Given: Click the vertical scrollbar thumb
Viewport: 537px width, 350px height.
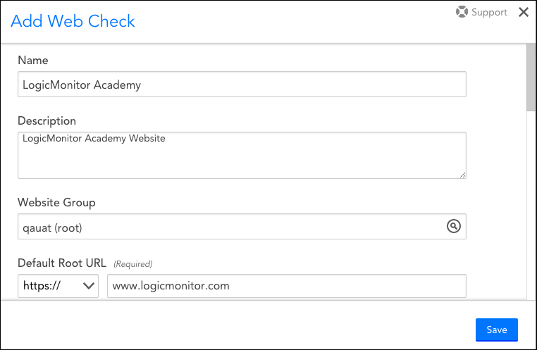Looking at the screenshot, I should point(531,77).
